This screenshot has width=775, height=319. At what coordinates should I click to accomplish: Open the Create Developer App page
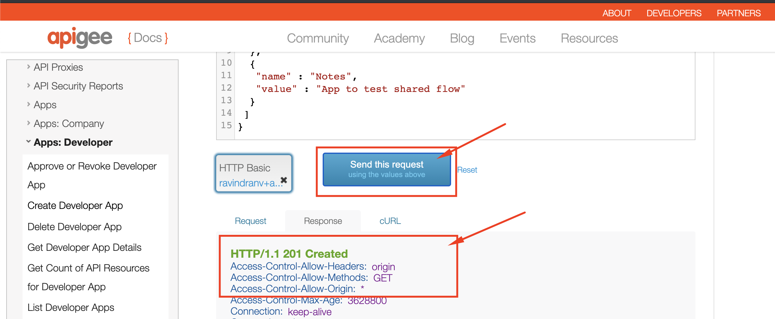75,205
